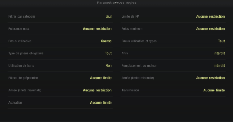Toggle Remplacement du moteur Interdit value
The height and width of the screenshot is (122, 233).
click(219, 66)
